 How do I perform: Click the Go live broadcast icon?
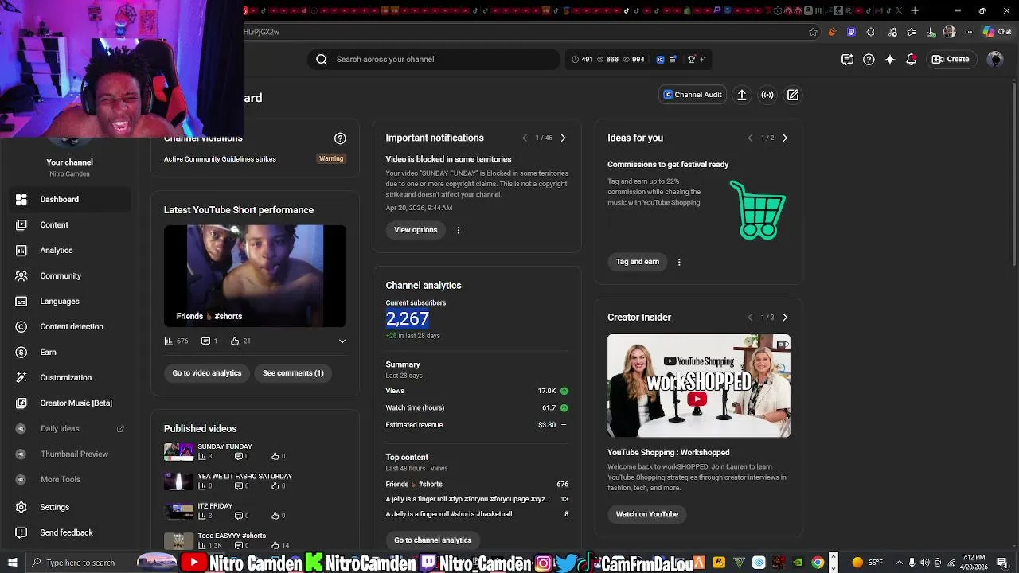tap(767, 95)
